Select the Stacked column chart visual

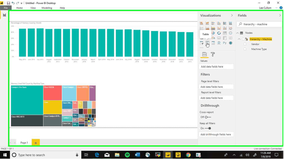point(207,23)
